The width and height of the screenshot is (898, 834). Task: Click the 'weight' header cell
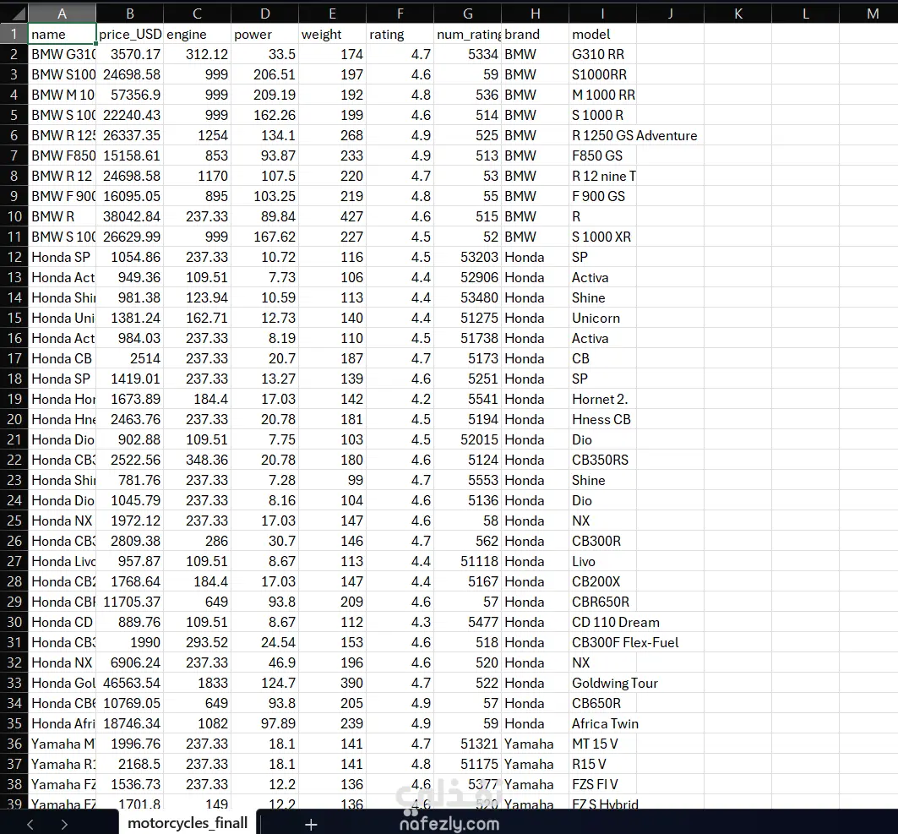(332, 34)
